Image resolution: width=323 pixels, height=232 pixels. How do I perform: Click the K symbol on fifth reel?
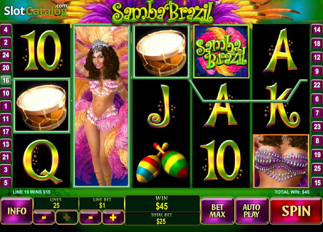click(x=281, y=106)
